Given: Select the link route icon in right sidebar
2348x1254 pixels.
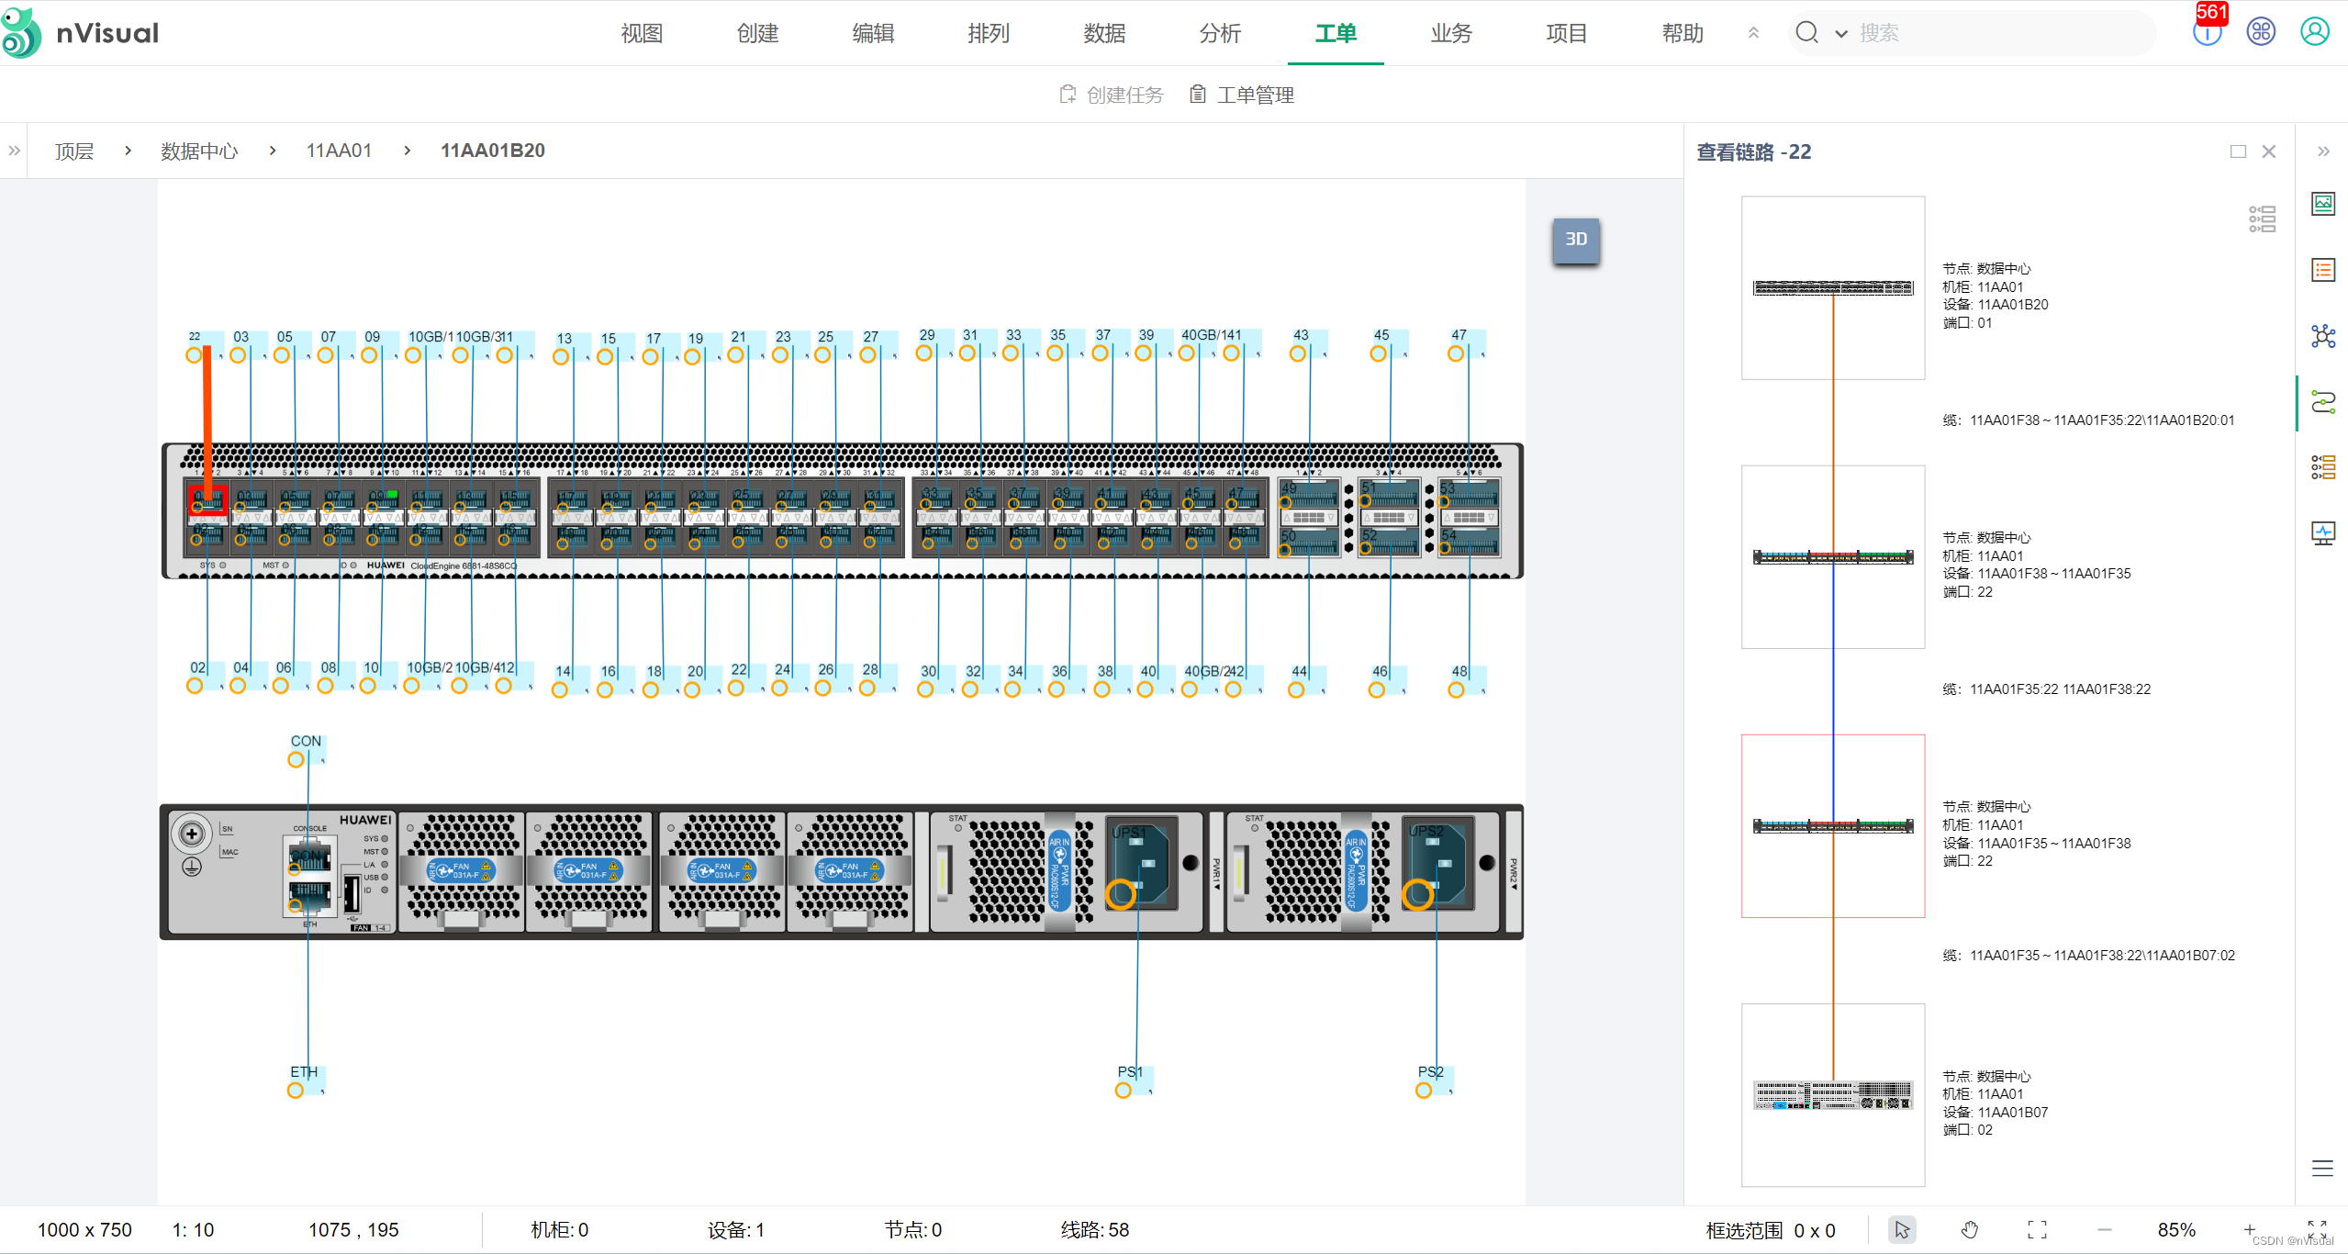Looking at the screenshot, I should tap(2322, 402).
